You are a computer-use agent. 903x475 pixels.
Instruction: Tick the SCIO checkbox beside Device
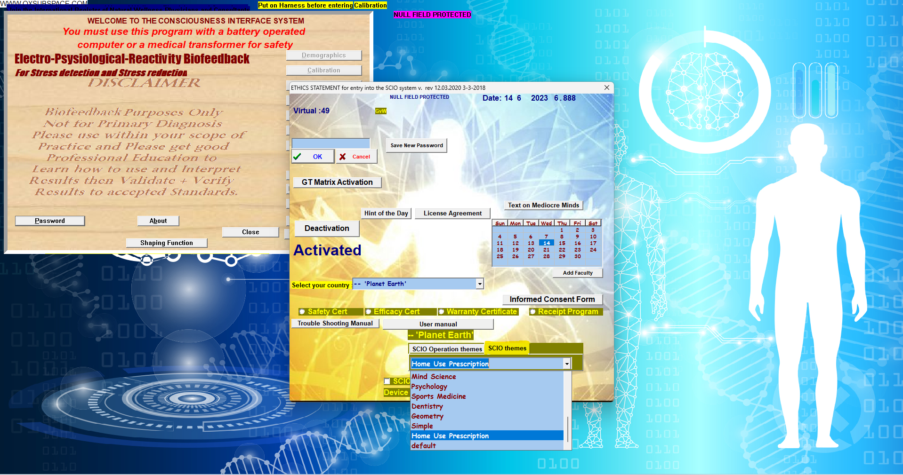coord(387,381)
